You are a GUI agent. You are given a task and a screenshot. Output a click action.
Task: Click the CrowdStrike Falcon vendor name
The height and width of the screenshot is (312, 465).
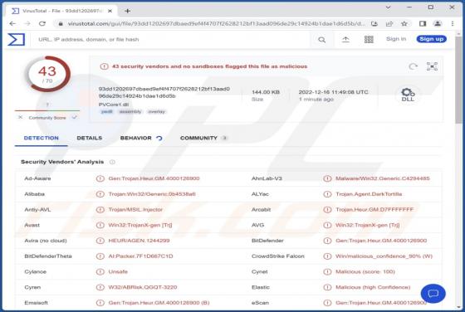click(x=278, y=256)
